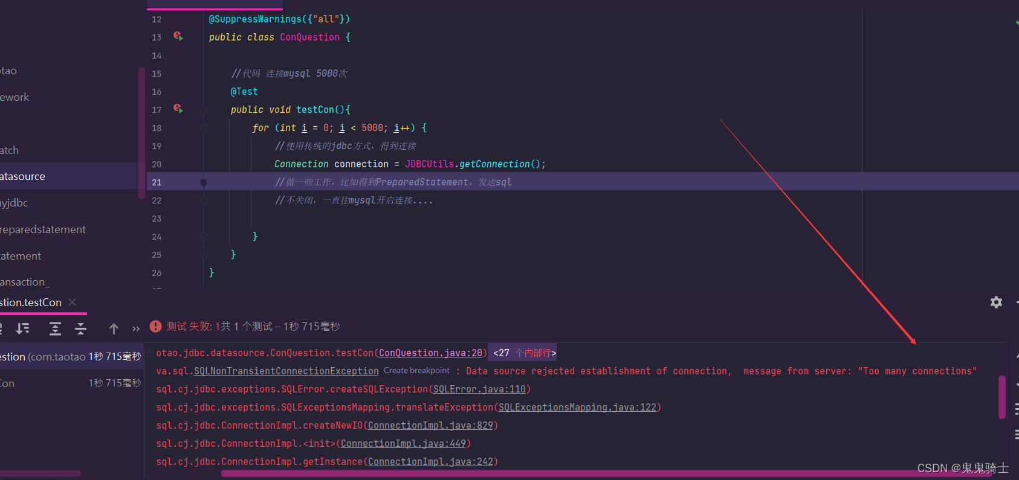Open the SQLError.java:110 link
This screenshot has width=1019, height=480.
click(479, 389)
